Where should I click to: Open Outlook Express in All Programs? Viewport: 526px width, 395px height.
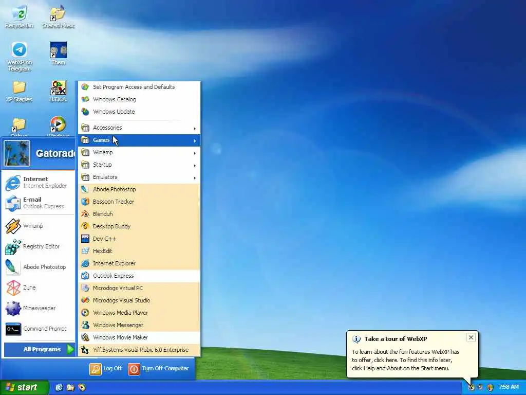[x=139, y=276]
